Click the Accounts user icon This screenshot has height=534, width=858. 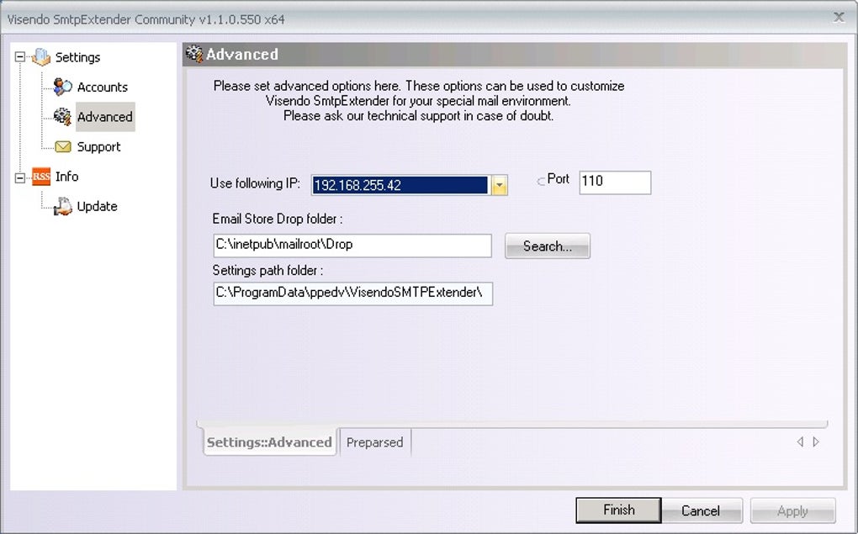pos(62,87)
